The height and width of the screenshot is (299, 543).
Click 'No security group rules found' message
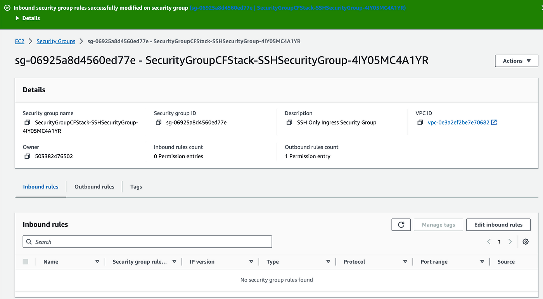[277, 280]
